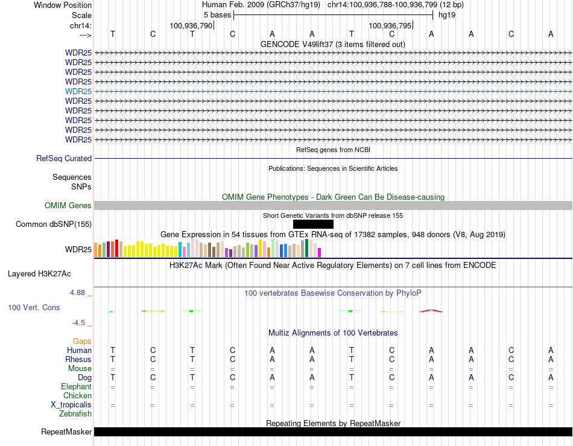573x446 pixels.
Task: Open Multiz Alignments of 100 Vertebrates title
Action: click(333, 333)
